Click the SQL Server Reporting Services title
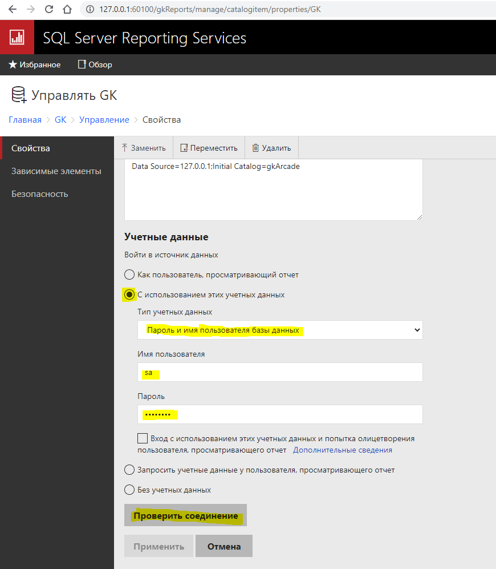Viewport: 496px width, 569px height. click(x=145, y=38)
